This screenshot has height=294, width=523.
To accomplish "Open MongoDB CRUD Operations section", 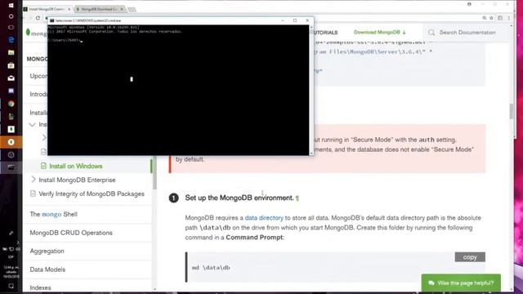I will pyautogui.click(x=71, y=233).
